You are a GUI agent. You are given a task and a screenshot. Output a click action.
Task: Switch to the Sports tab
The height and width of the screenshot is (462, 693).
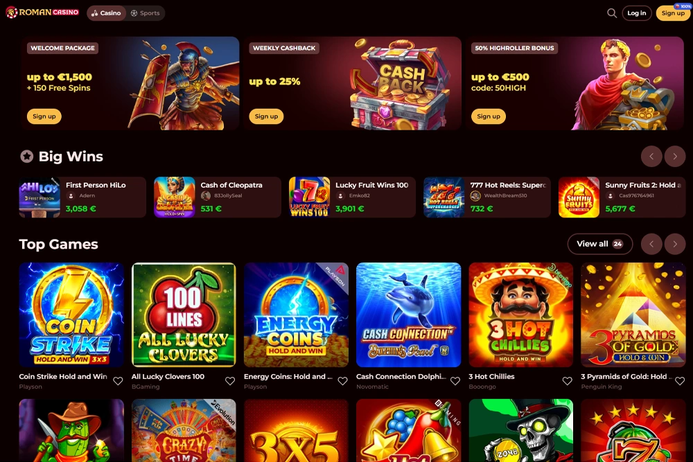point(146,13)
